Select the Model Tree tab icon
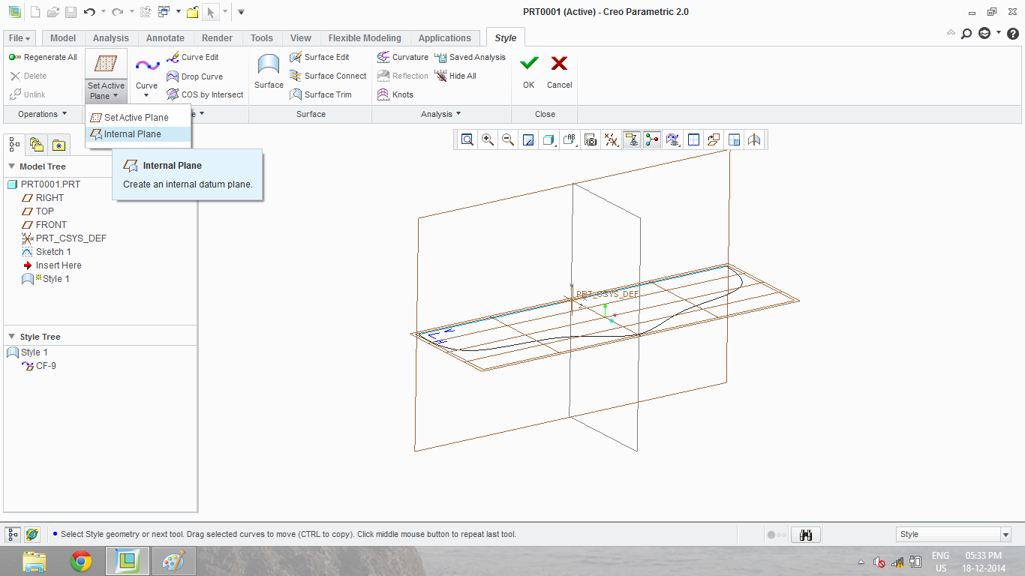1025x576 pixels. (14, 144)
